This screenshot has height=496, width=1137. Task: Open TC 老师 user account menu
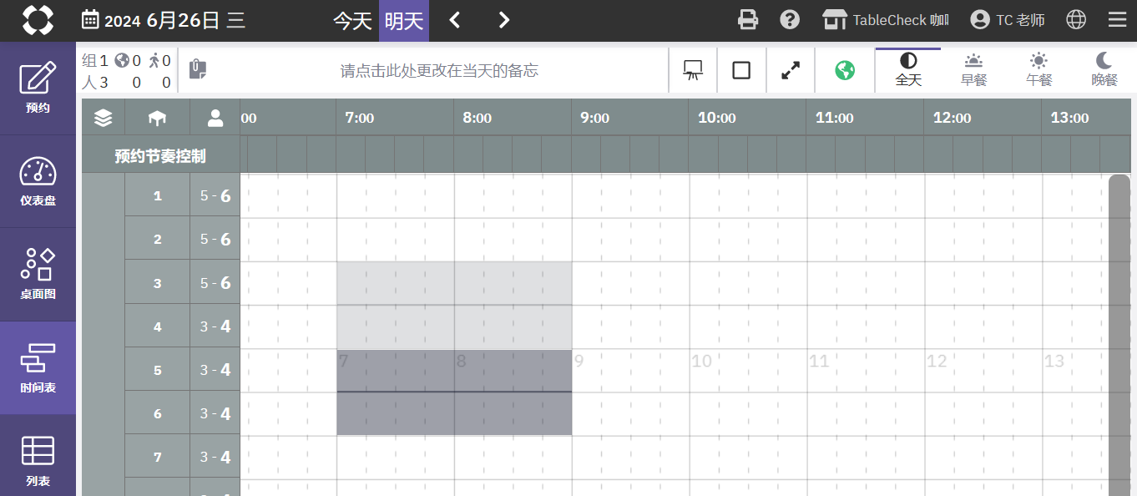(1008, 20)
